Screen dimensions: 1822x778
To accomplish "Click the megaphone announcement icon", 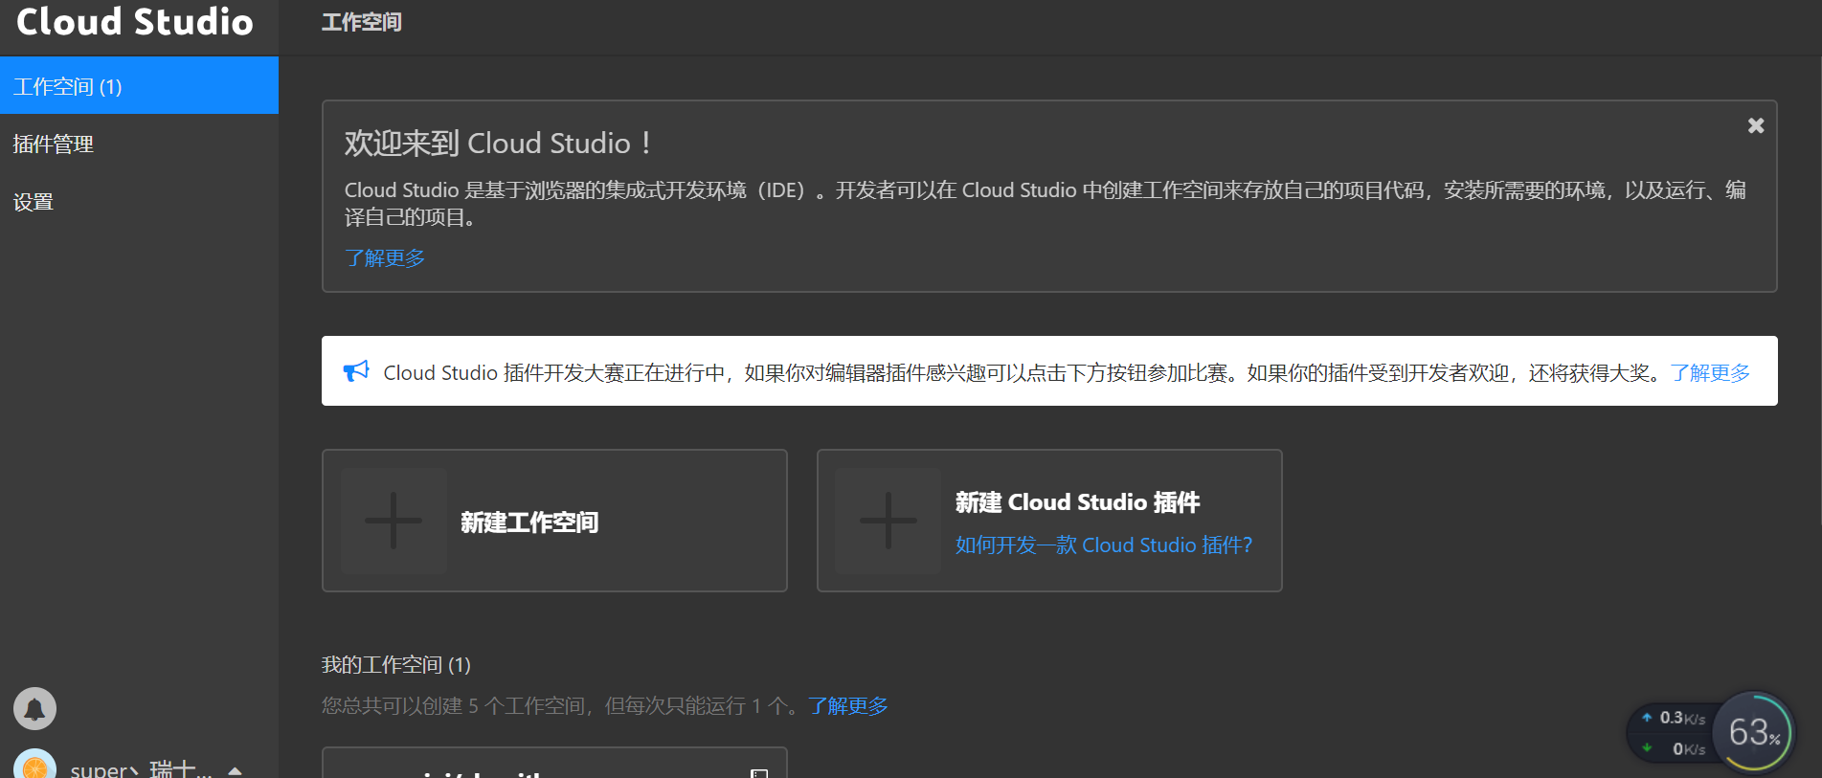I will coord(356,371).
